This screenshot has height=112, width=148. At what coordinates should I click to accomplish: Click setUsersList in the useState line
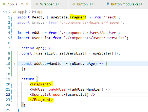pos(72,53)
